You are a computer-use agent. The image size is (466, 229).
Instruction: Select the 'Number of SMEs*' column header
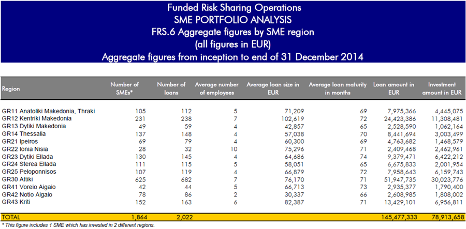point(125,88)
